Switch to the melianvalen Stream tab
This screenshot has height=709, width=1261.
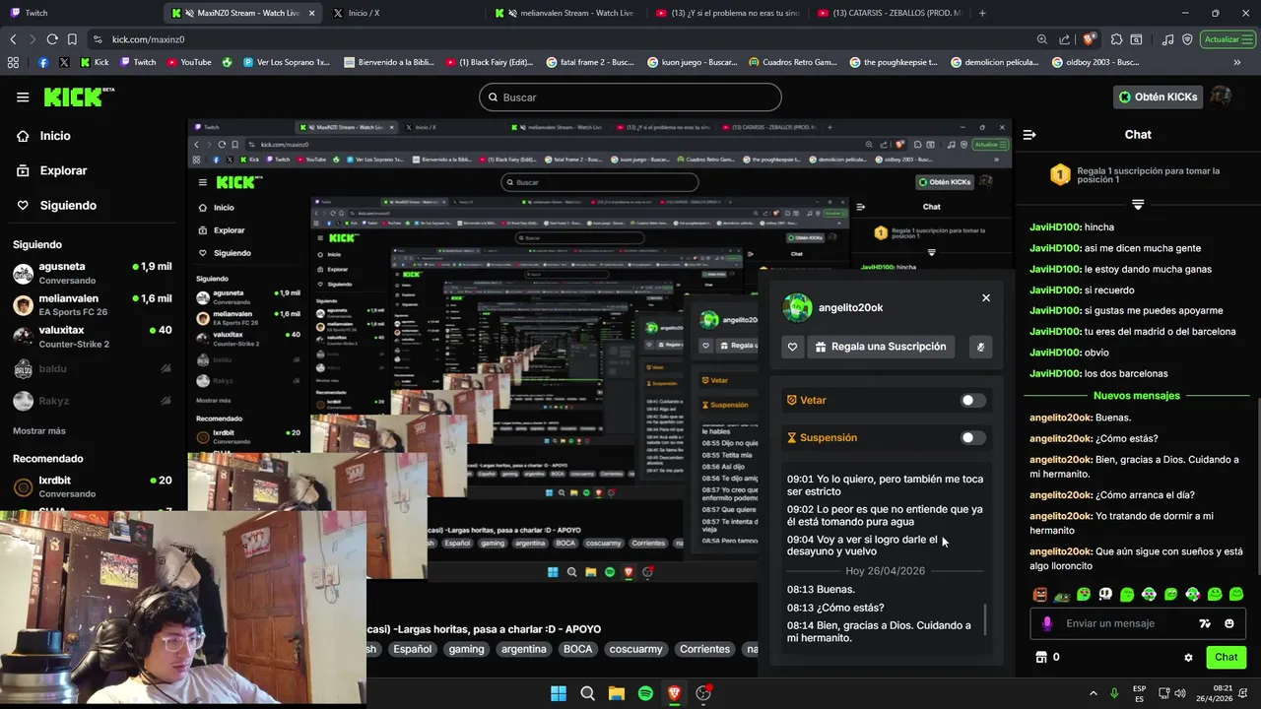[x=564, y=13]
